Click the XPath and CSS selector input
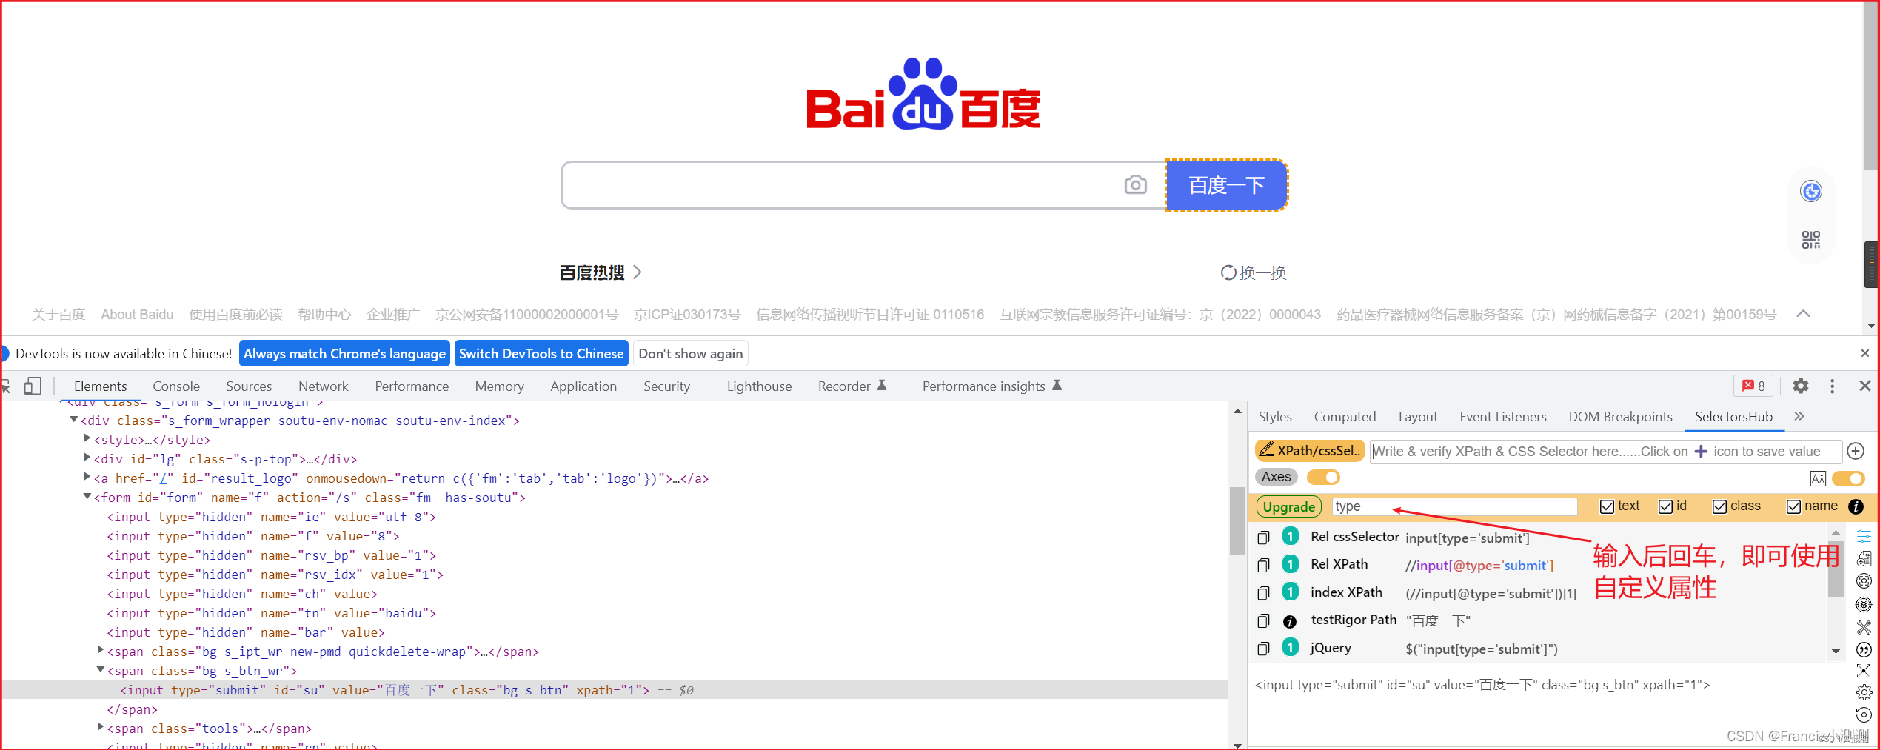This screenshot has height=750, width=1880. pyautogui.click(x=1605, y=452)
